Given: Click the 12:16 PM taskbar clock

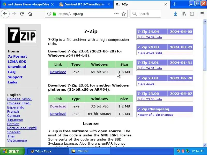Looking at the screenshot, I should 197,151.
